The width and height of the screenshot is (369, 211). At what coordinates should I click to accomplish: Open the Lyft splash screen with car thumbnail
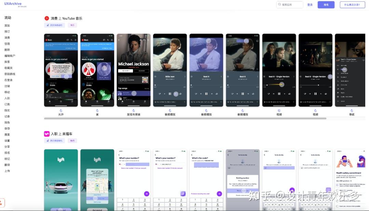coord(61,180)
